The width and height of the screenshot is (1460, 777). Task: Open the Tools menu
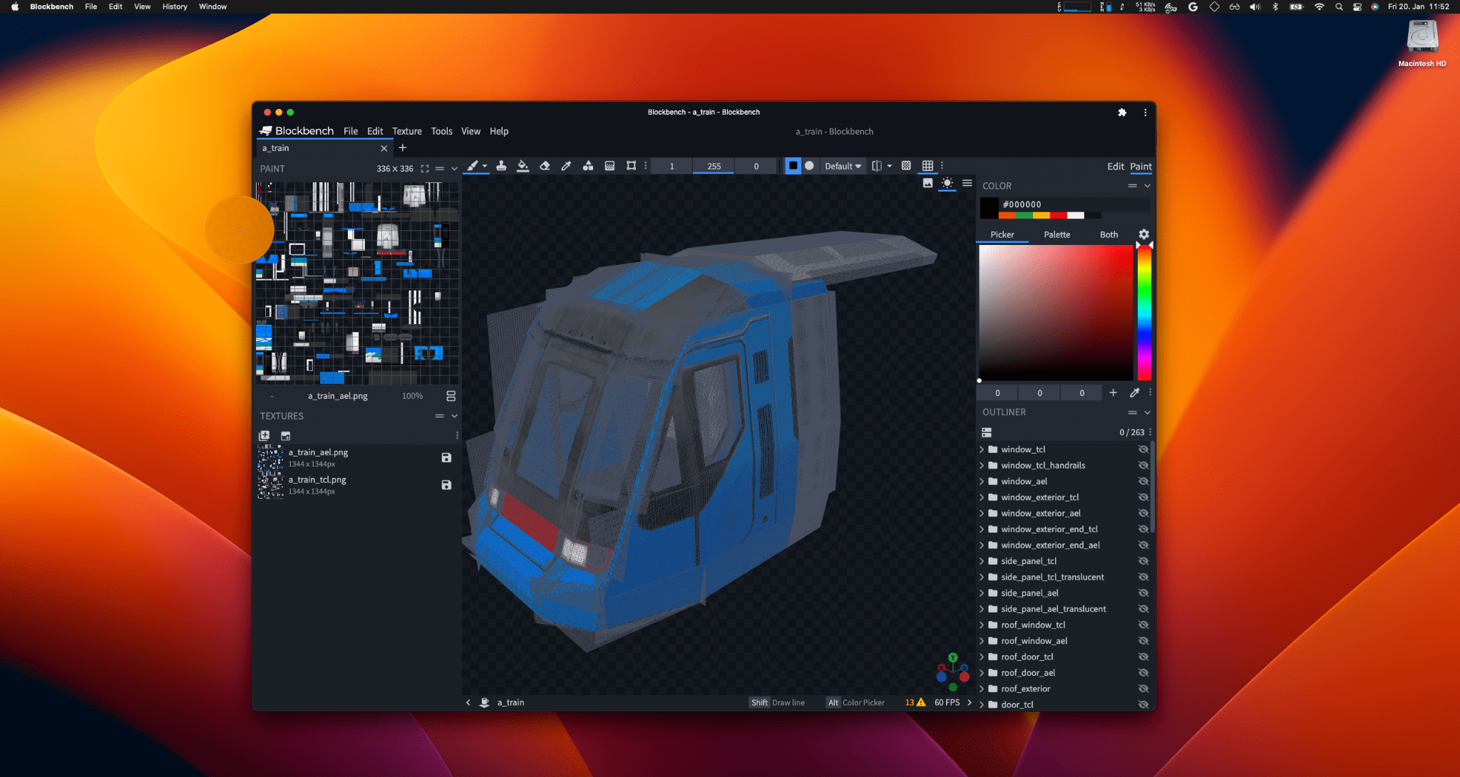(441, 130)
